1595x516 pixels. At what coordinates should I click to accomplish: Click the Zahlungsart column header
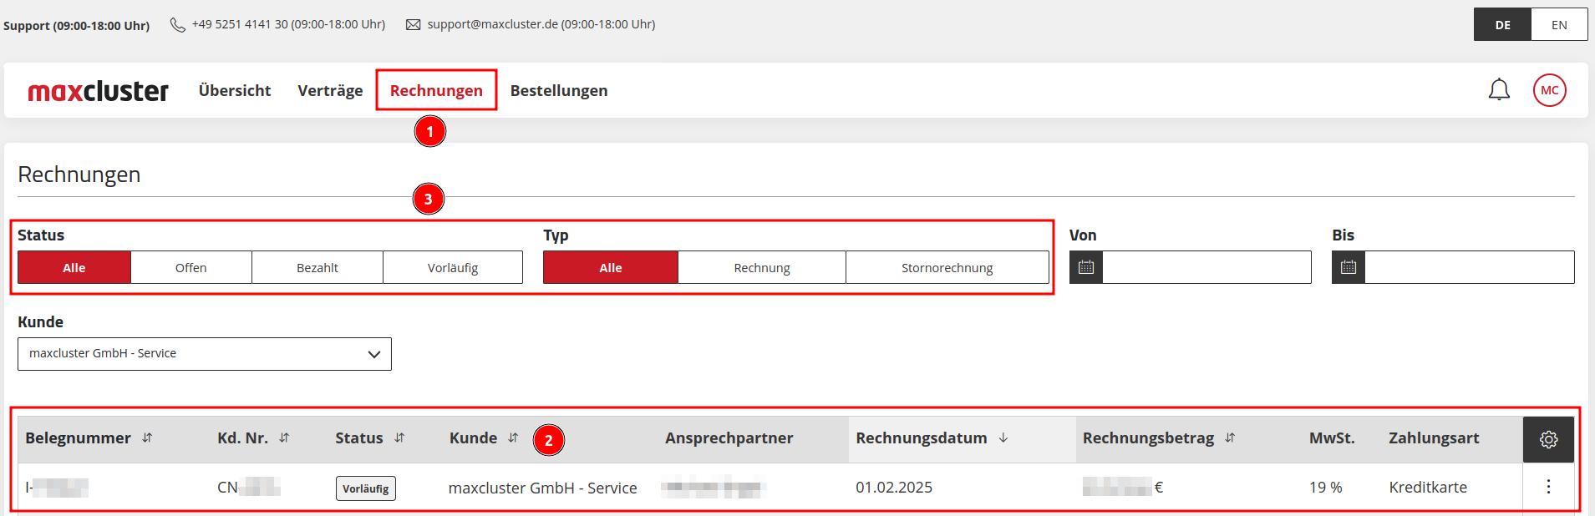click(x=1434, y=438)
